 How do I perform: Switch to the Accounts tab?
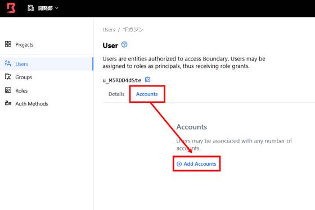click(147, 94)
